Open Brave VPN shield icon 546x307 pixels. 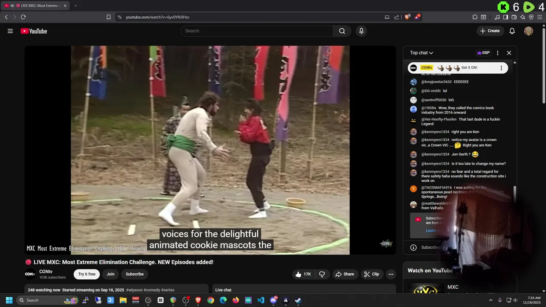point(531,17)
